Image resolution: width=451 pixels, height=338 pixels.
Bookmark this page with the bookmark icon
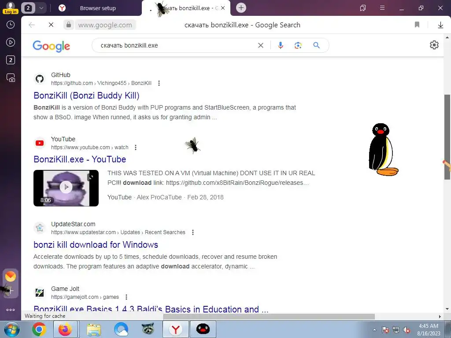pyautogui.click(x=417, y=25)
